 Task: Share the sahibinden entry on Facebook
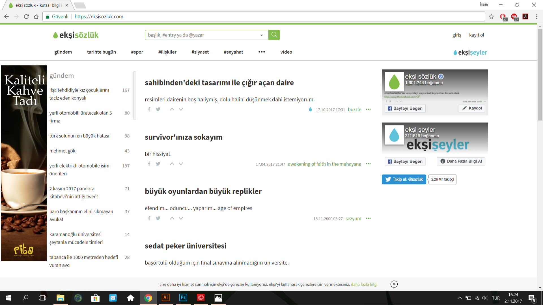pyautogui.click(x=149, y=109)
